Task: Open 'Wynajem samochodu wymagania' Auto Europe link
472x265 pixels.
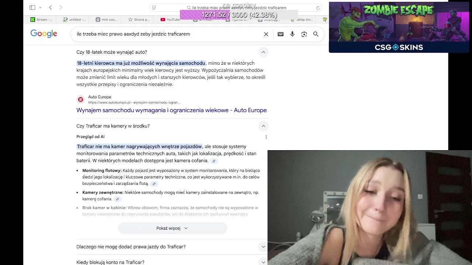Action: [171, 110]
